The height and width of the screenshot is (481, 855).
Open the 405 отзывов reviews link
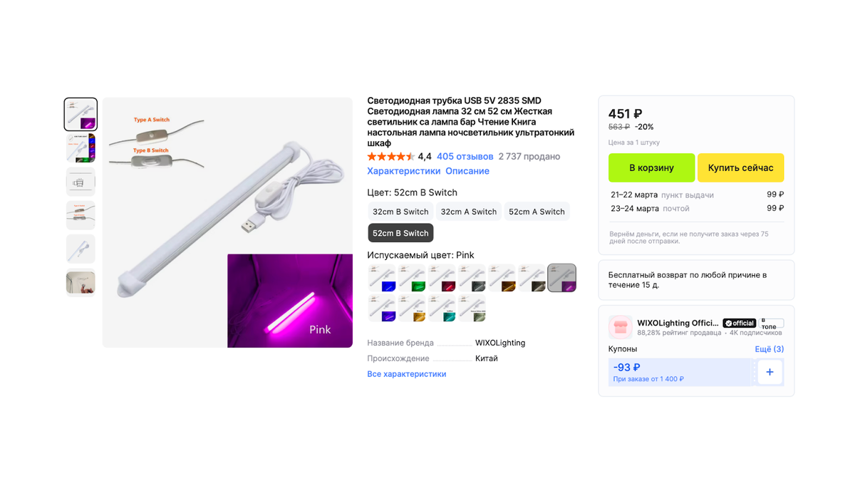(x=465, y=157)
